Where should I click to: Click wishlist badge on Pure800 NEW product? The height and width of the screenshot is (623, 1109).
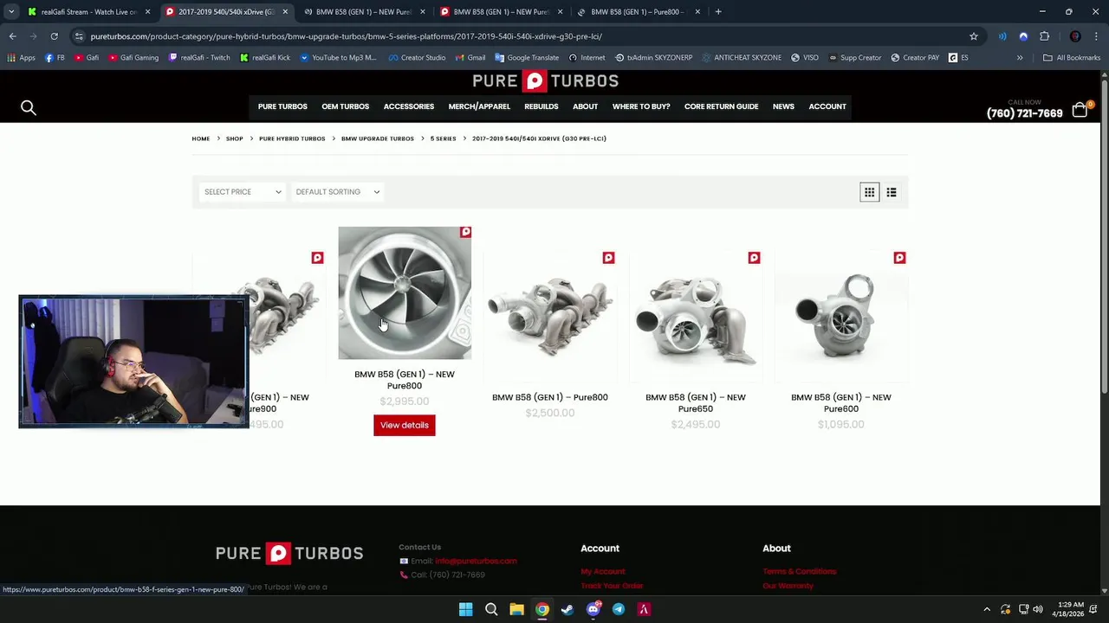tap(465, 232)
